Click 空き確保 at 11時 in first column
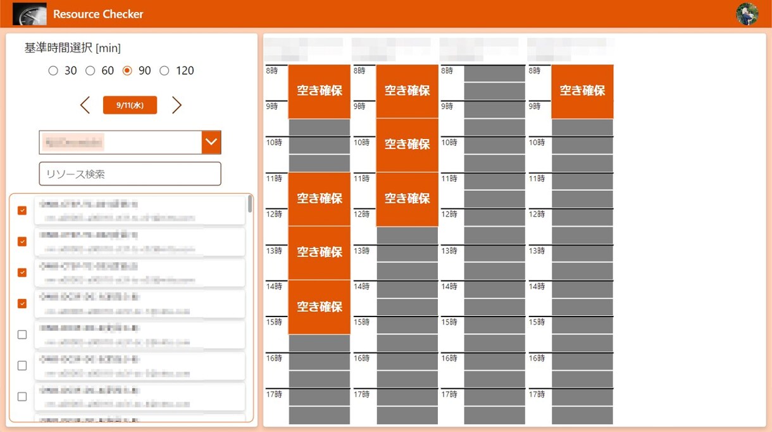 click(320, 199)
